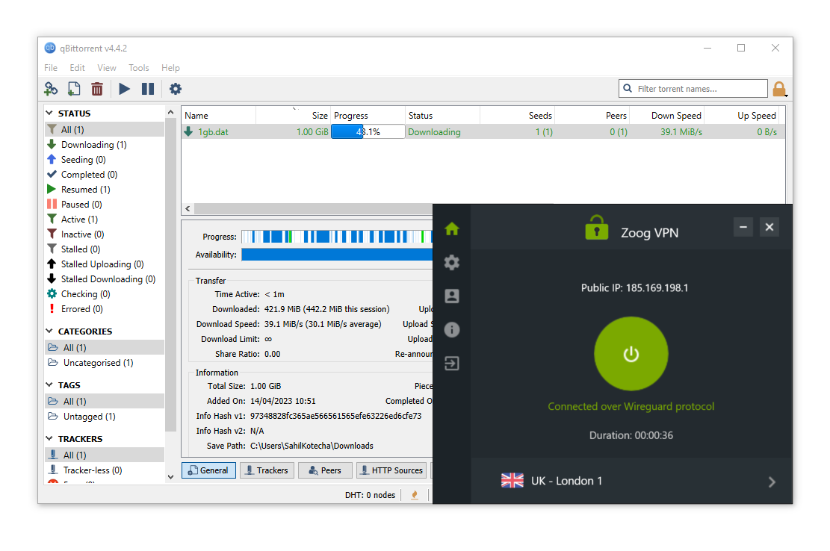Select the Seeding (0) status filter
Image resolution: width=830 pixels, height=551 pixels.
[105, 159]
